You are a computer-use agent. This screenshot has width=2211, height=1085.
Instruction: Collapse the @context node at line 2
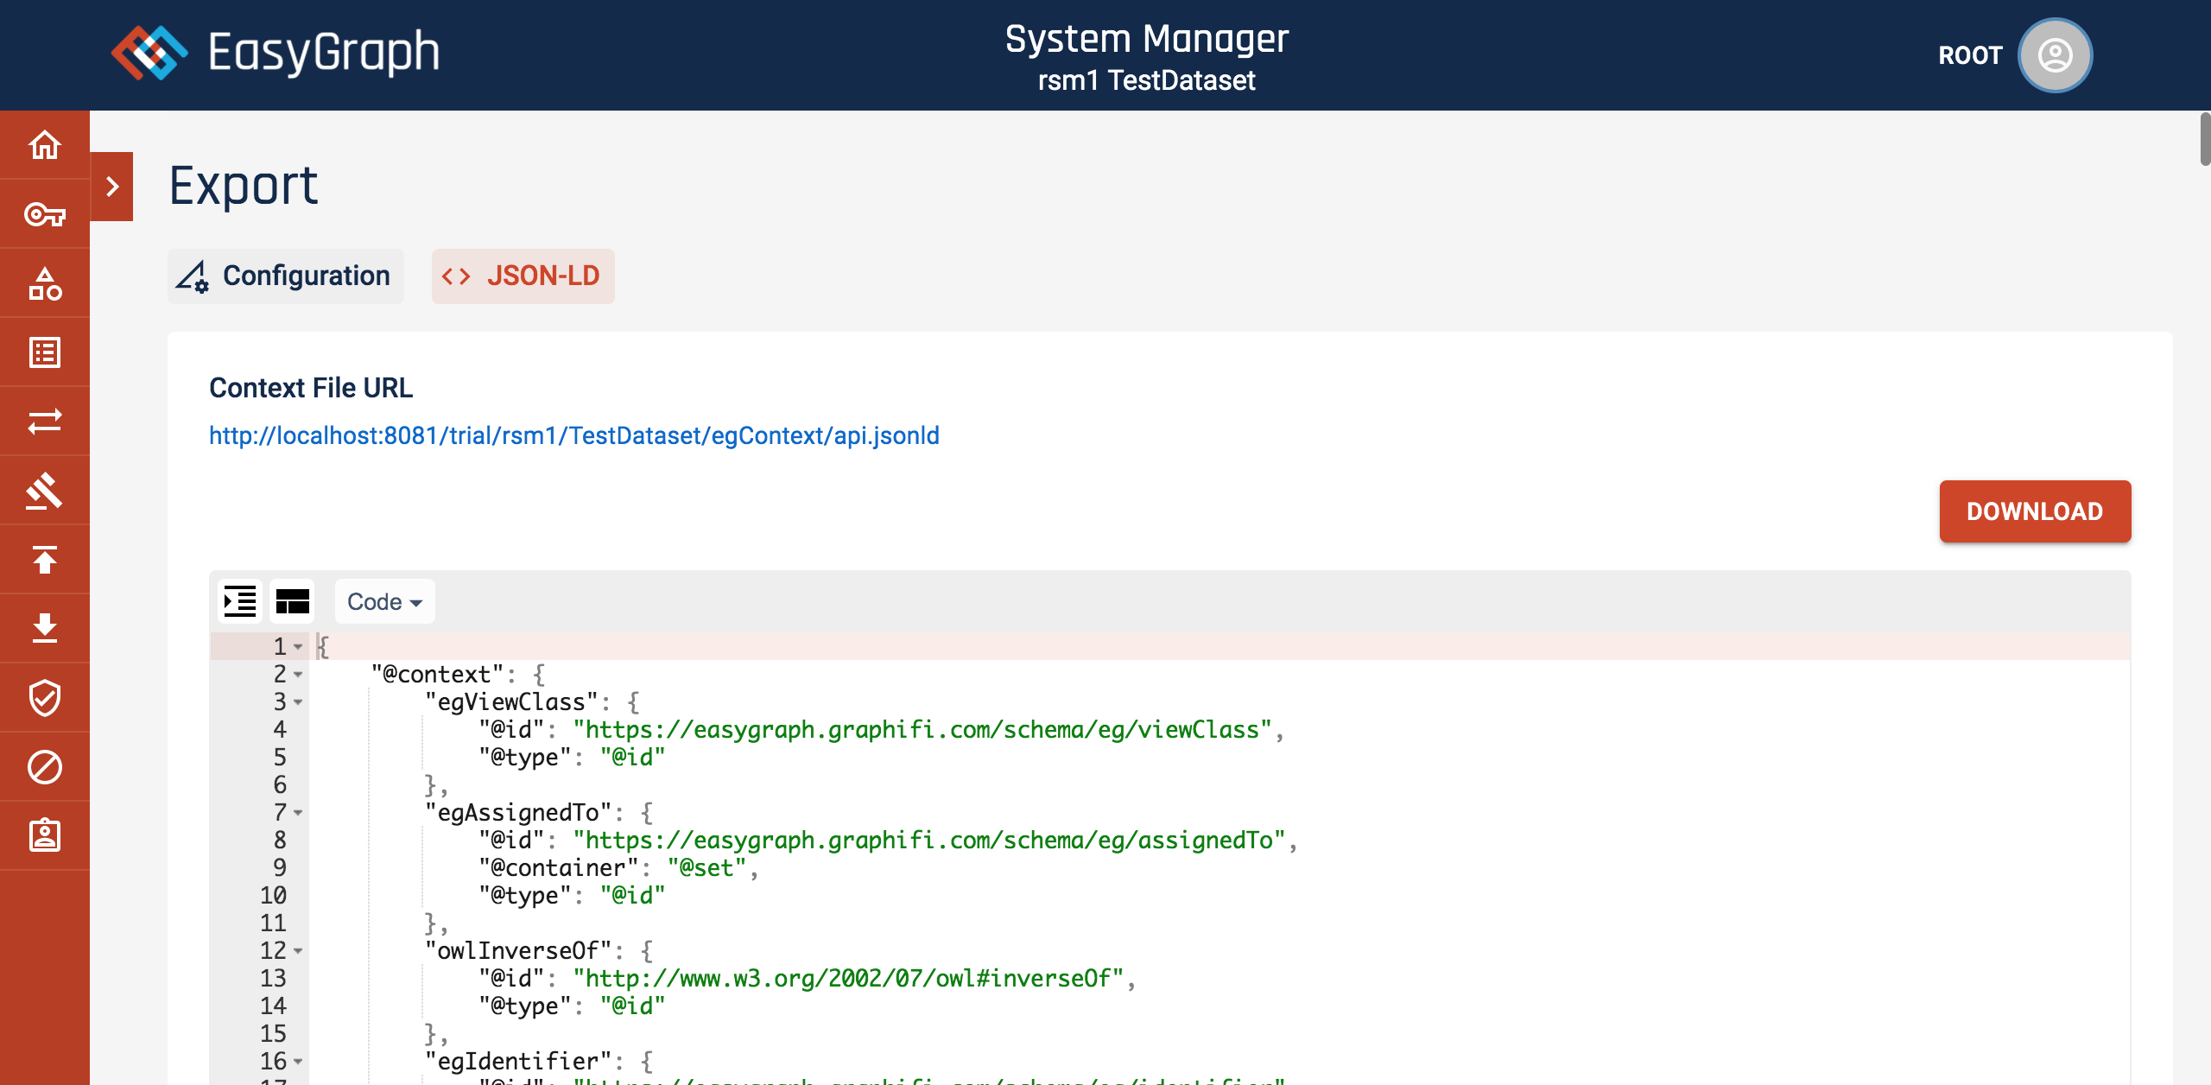298,675
